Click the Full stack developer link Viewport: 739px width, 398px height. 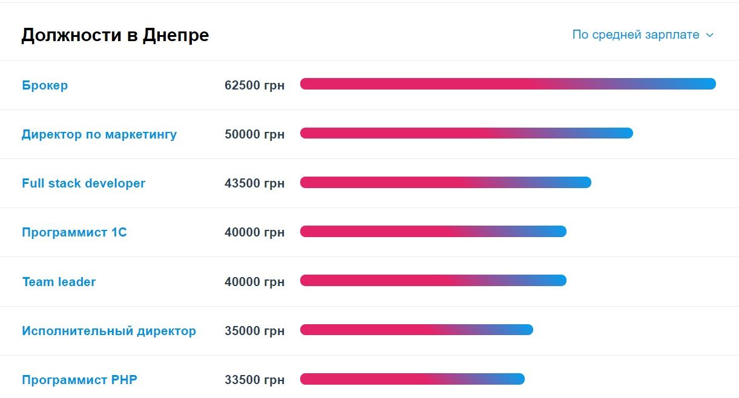tap(84, 183)
